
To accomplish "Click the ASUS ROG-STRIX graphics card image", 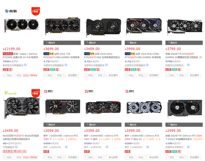I will tap(143, 26).
